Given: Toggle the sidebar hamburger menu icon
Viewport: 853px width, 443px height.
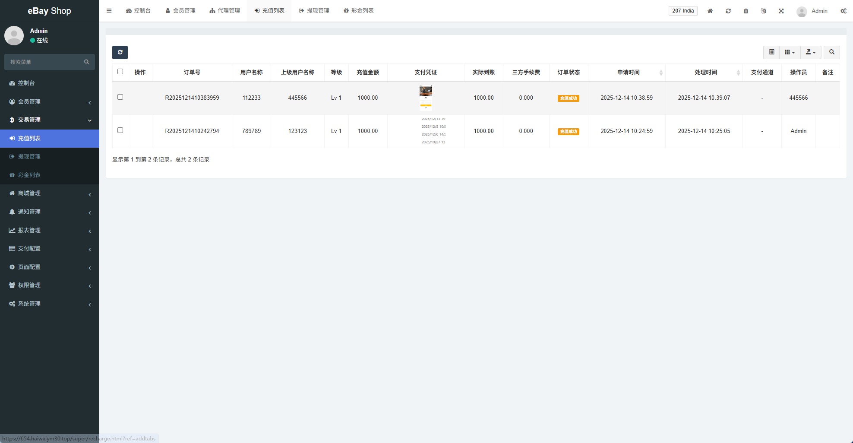Looking at the screenshot, I should point(109,11).
